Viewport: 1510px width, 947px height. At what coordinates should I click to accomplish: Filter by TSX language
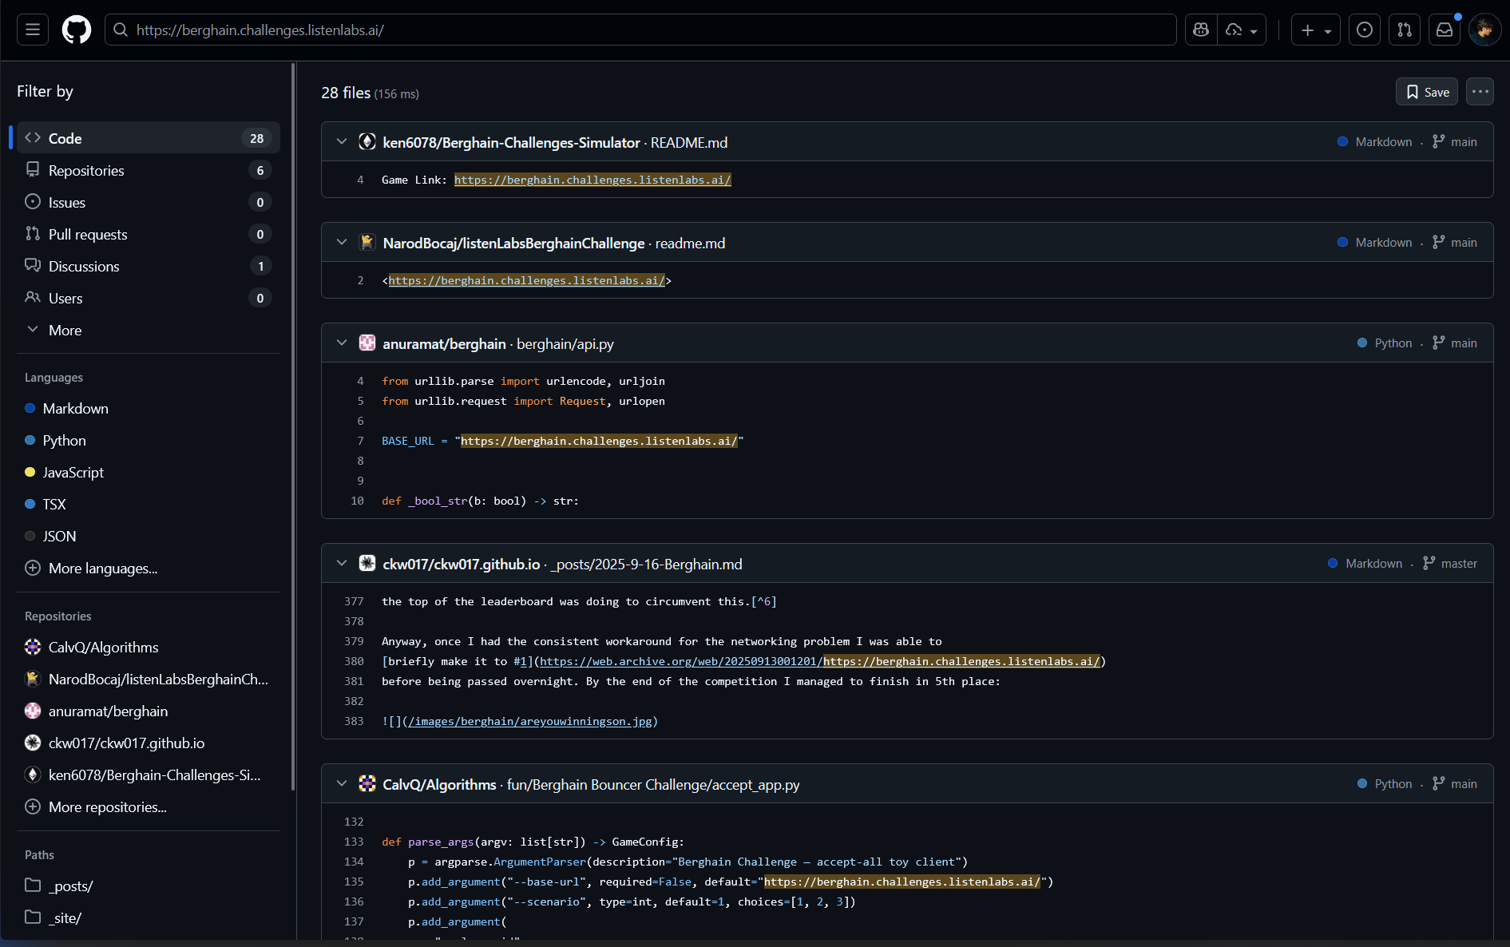tap(149, 504)
